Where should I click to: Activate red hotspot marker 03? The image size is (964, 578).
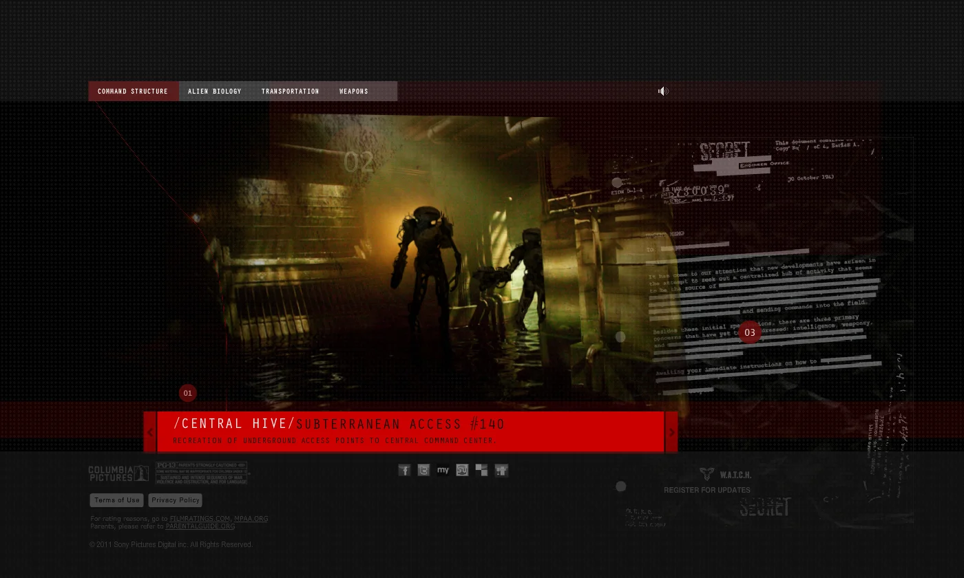tap(750, 332)
